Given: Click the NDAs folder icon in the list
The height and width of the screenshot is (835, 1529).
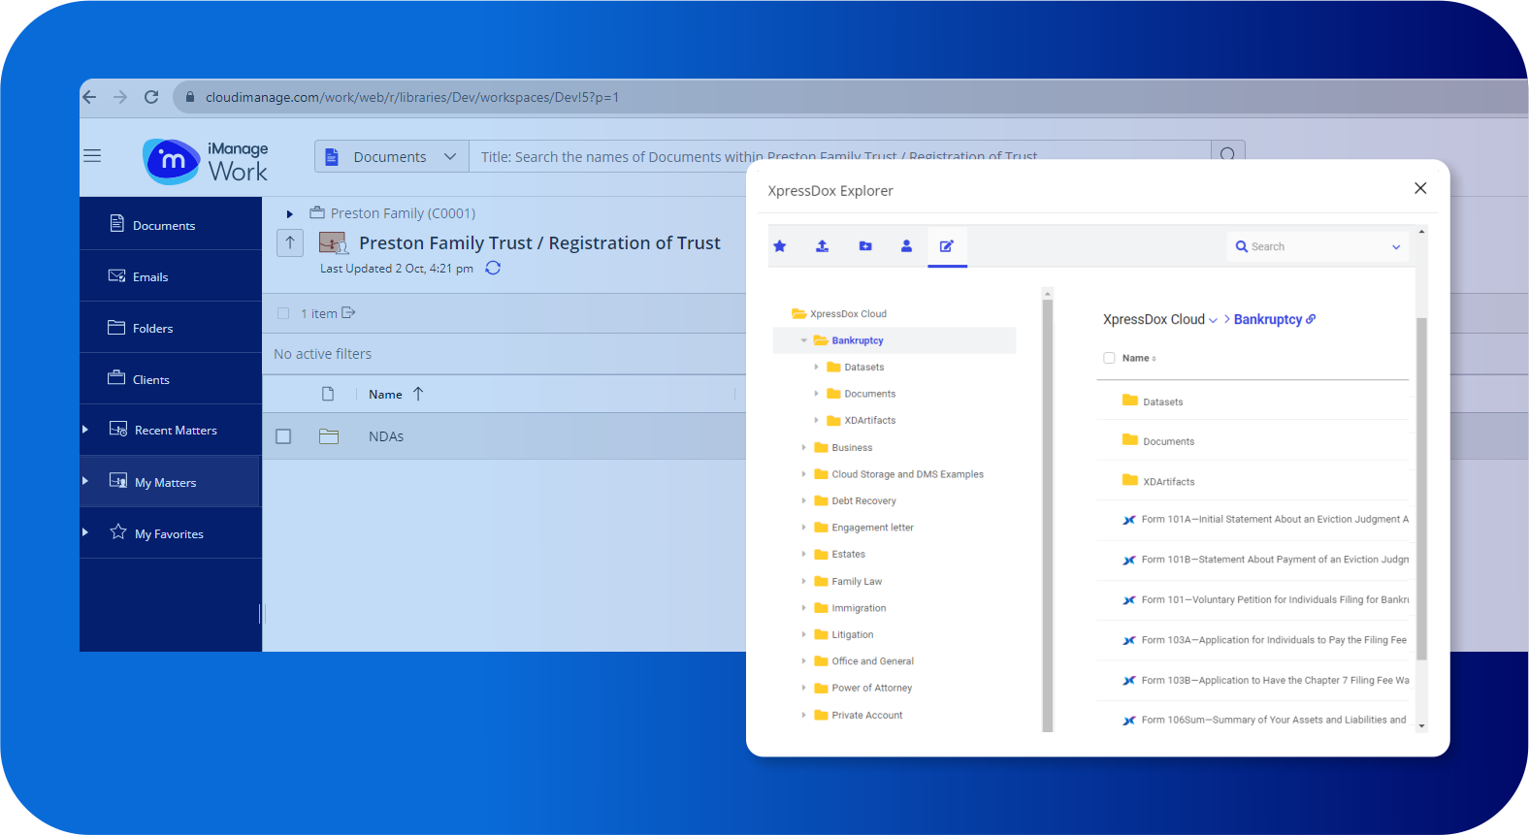Looking at the screenshot, I should [x=329, y=436].
